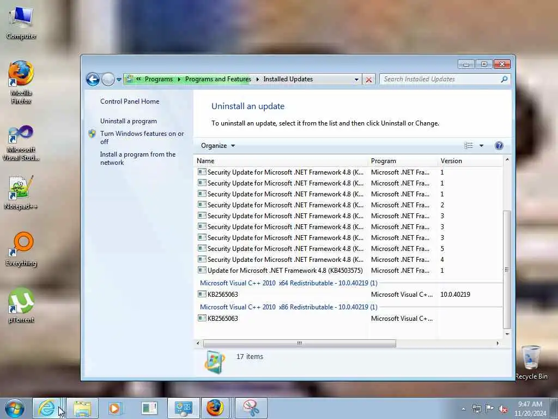Click the pinned fourth taskbar app icon
The image size is (558, 419).
point(149,408)
